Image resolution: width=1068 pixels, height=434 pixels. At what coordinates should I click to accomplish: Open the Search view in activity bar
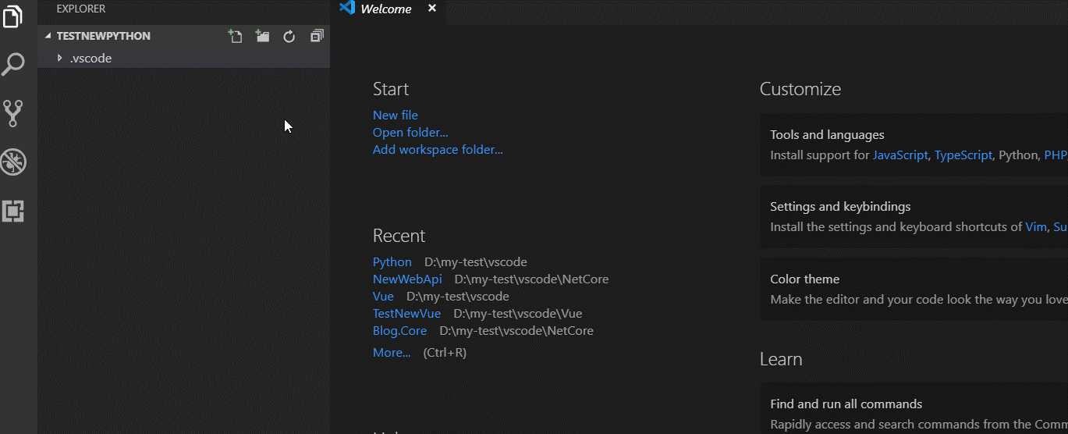(14, 64)
